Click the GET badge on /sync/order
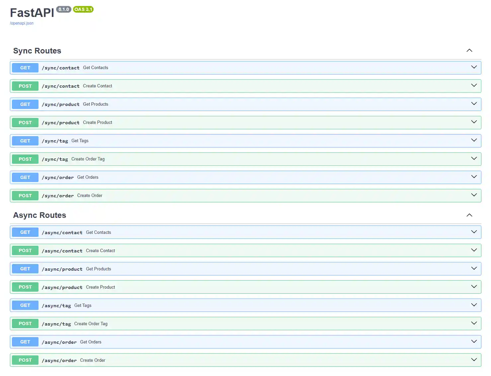Image resolution: width=491 pixels, height=376 pixels. pyautogui.click(x=25, y=177)
